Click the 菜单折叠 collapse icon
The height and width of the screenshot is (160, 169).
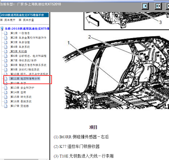point(20,20)
